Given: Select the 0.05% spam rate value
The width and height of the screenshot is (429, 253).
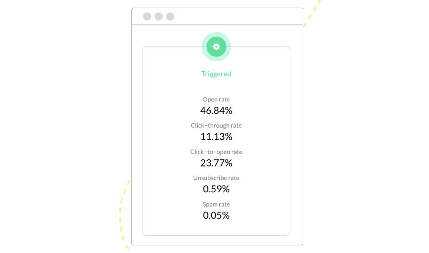Looking at the screenshot, I should tap(216, 215).
